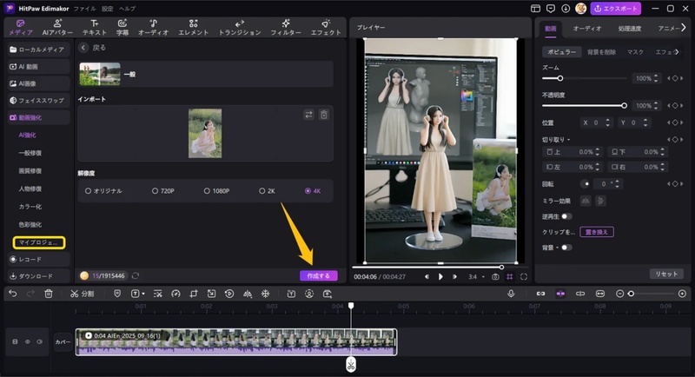695x377 pixels.
Task: Click the refresh icon beside the coin count
Action: tap(135, 275)
